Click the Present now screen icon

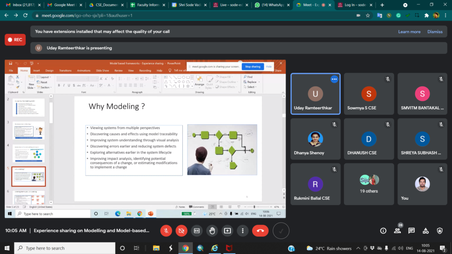(x=227, y=230)
